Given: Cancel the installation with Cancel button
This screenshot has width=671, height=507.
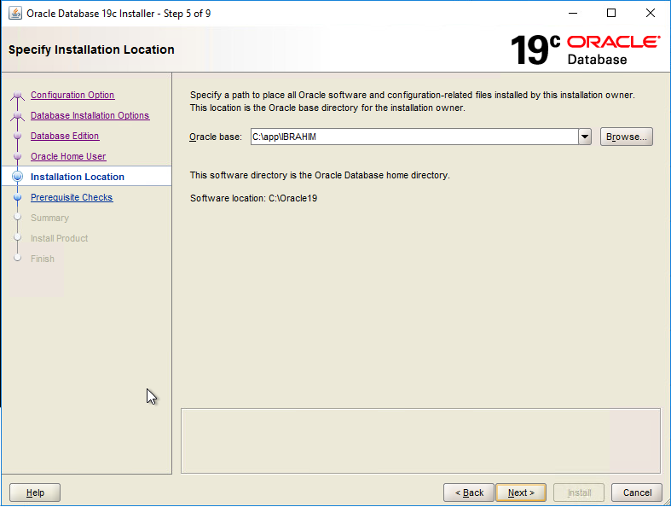Looking at the screenshot, I should coord(637,492).
